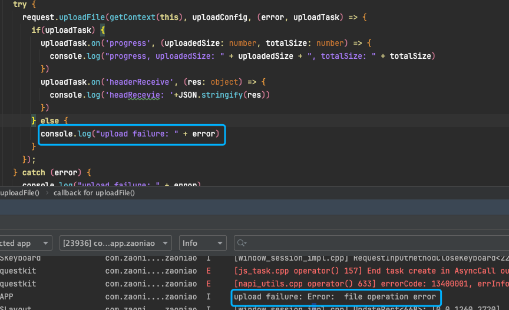
Task: Click console.log inside the else block
Action: pyautogui.click(x=66, y=134)
